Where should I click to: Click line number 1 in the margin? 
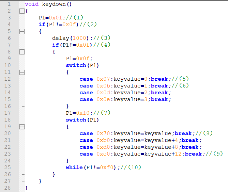click(9, 4)
